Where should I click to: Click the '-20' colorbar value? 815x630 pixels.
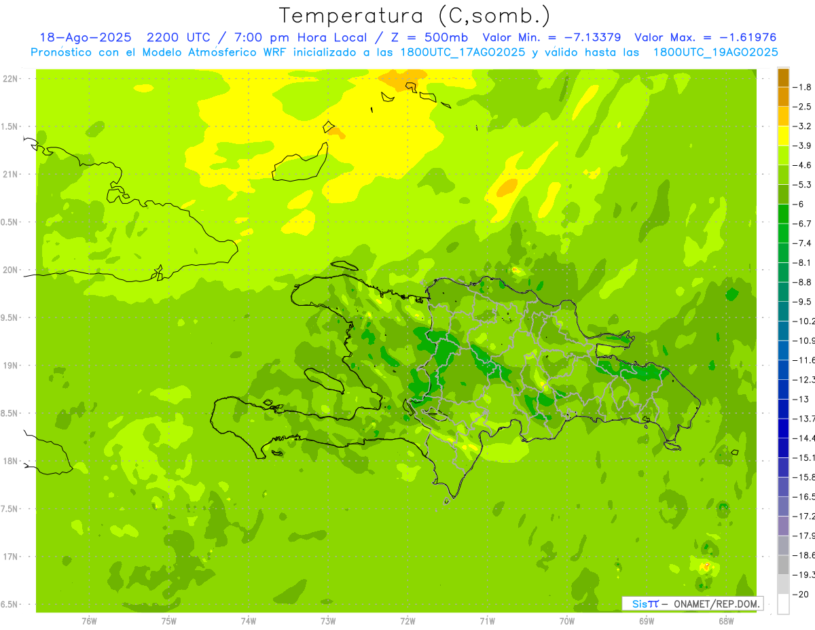pos(802,595)
